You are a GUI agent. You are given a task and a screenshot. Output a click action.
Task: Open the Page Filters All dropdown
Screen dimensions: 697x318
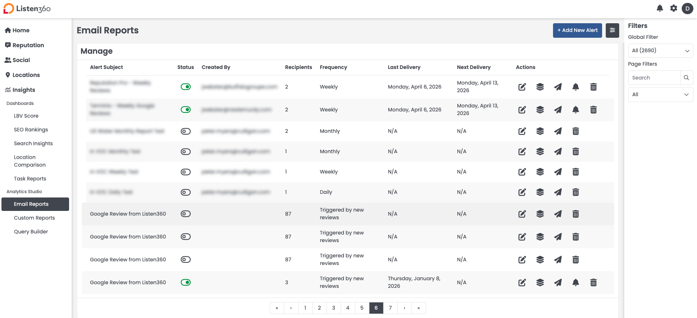(x=660, y=94)
